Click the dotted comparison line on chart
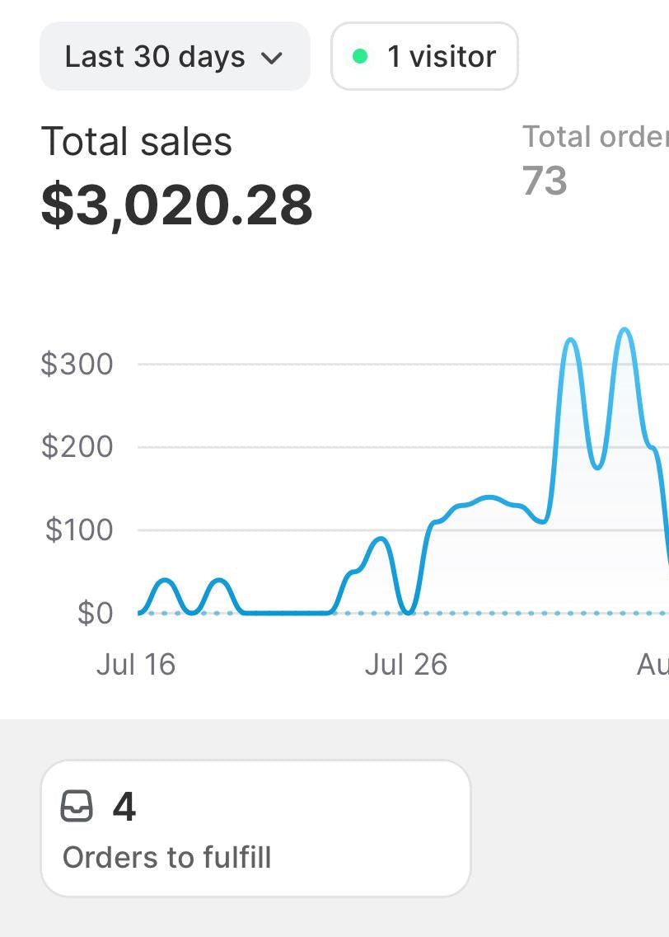Viewport: 669px width, 937px height. (x=537, y=613)
